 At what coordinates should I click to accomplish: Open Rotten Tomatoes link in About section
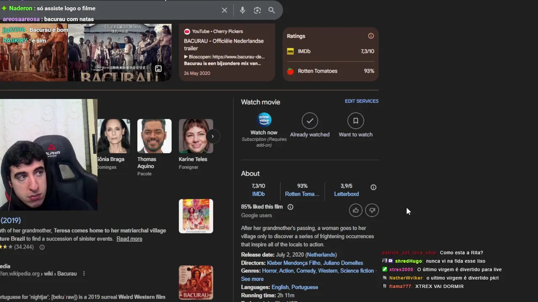pos(302,194)
